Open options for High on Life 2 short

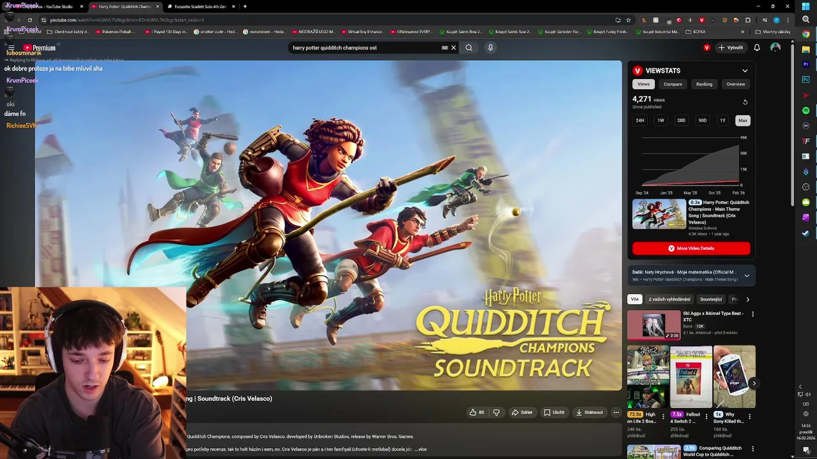[663, 417]
